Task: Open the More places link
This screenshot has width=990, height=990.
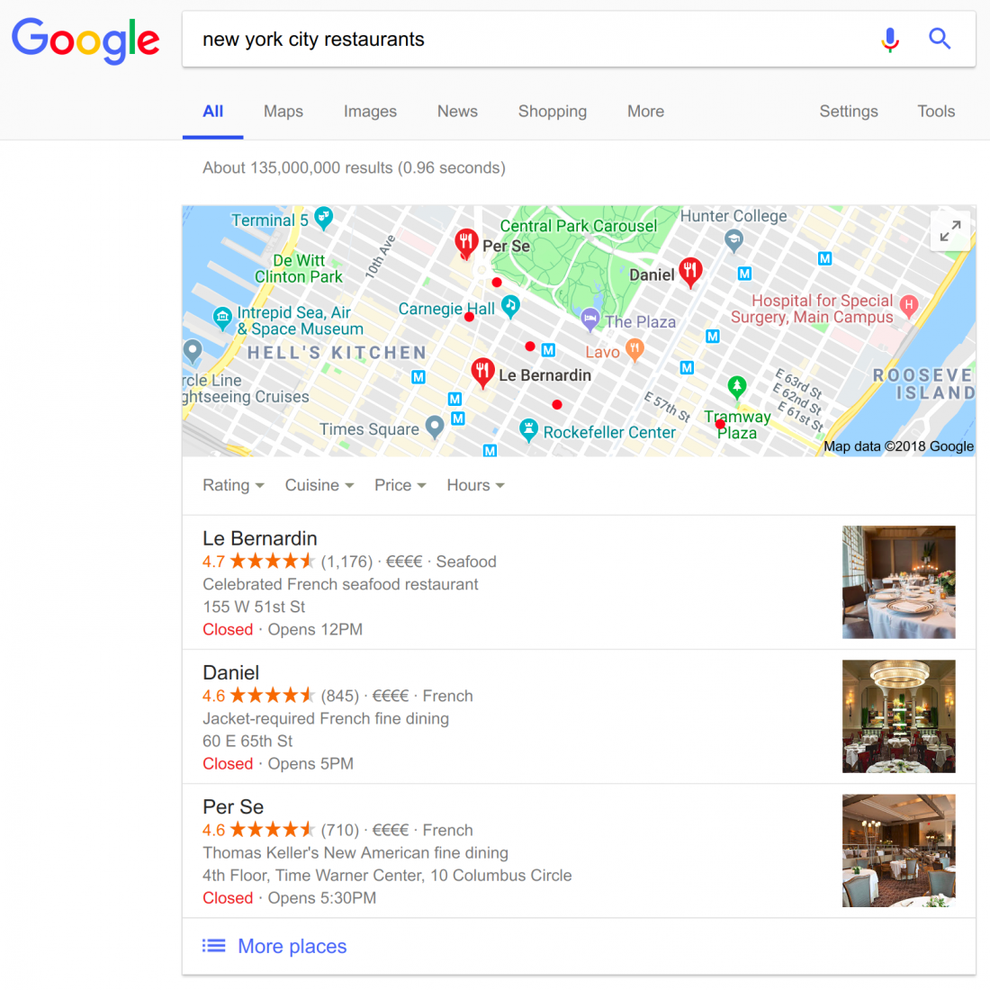Action: pyautogui.click(x=292, y=946)
